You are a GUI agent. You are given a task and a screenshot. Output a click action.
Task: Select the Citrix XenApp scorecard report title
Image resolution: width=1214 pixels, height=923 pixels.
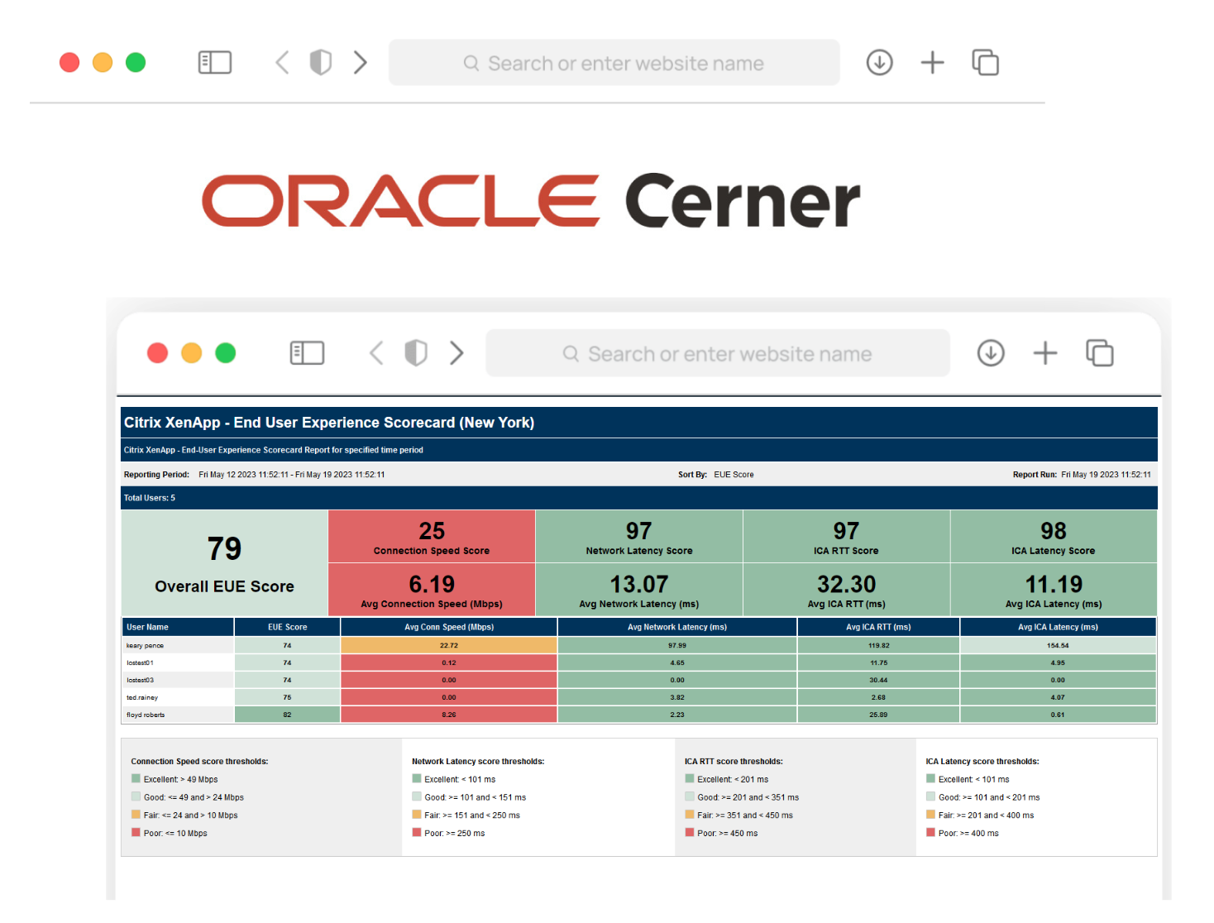click(x=329, y=423)
